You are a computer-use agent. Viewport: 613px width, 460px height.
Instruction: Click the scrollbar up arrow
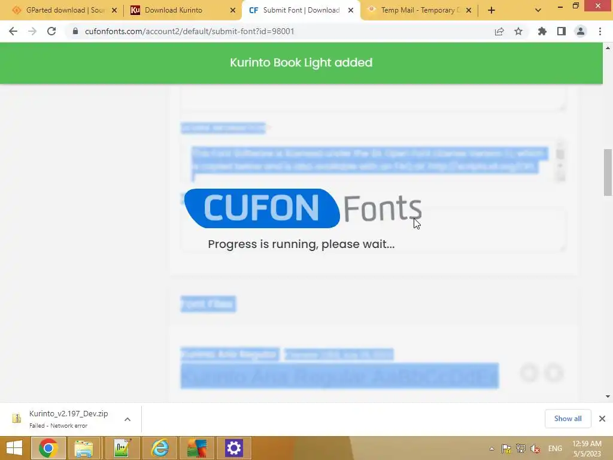608,48
